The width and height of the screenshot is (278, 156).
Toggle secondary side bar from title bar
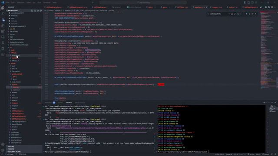[252, 3]
